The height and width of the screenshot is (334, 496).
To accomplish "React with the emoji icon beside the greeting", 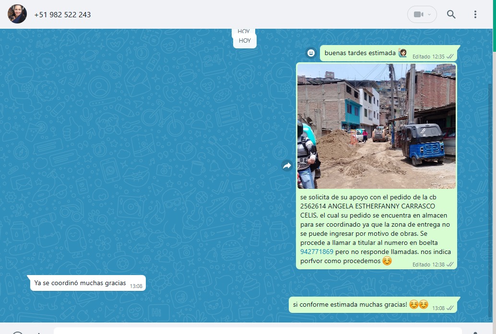I will (x=311, y=53).
